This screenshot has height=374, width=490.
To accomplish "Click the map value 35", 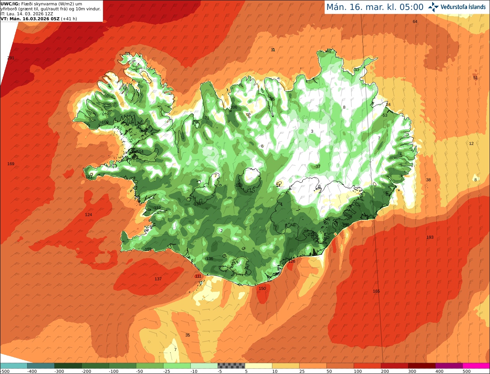I will click(x=188, y=335).
